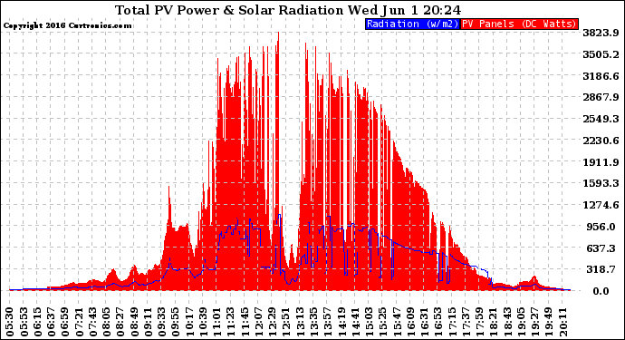Click the 15:03 time label
This screenshot has height=340, width=625.
(369, 322)
